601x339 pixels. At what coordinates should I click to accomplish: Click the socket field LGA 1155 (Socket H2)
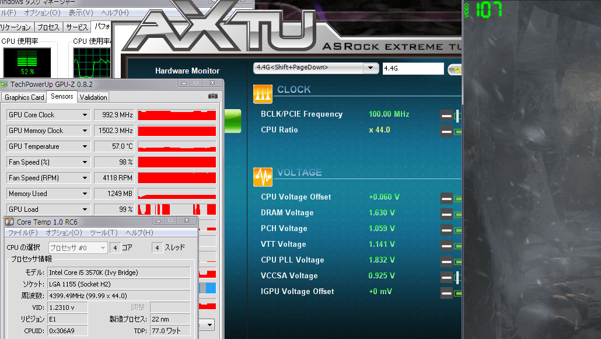coord(119,284)
